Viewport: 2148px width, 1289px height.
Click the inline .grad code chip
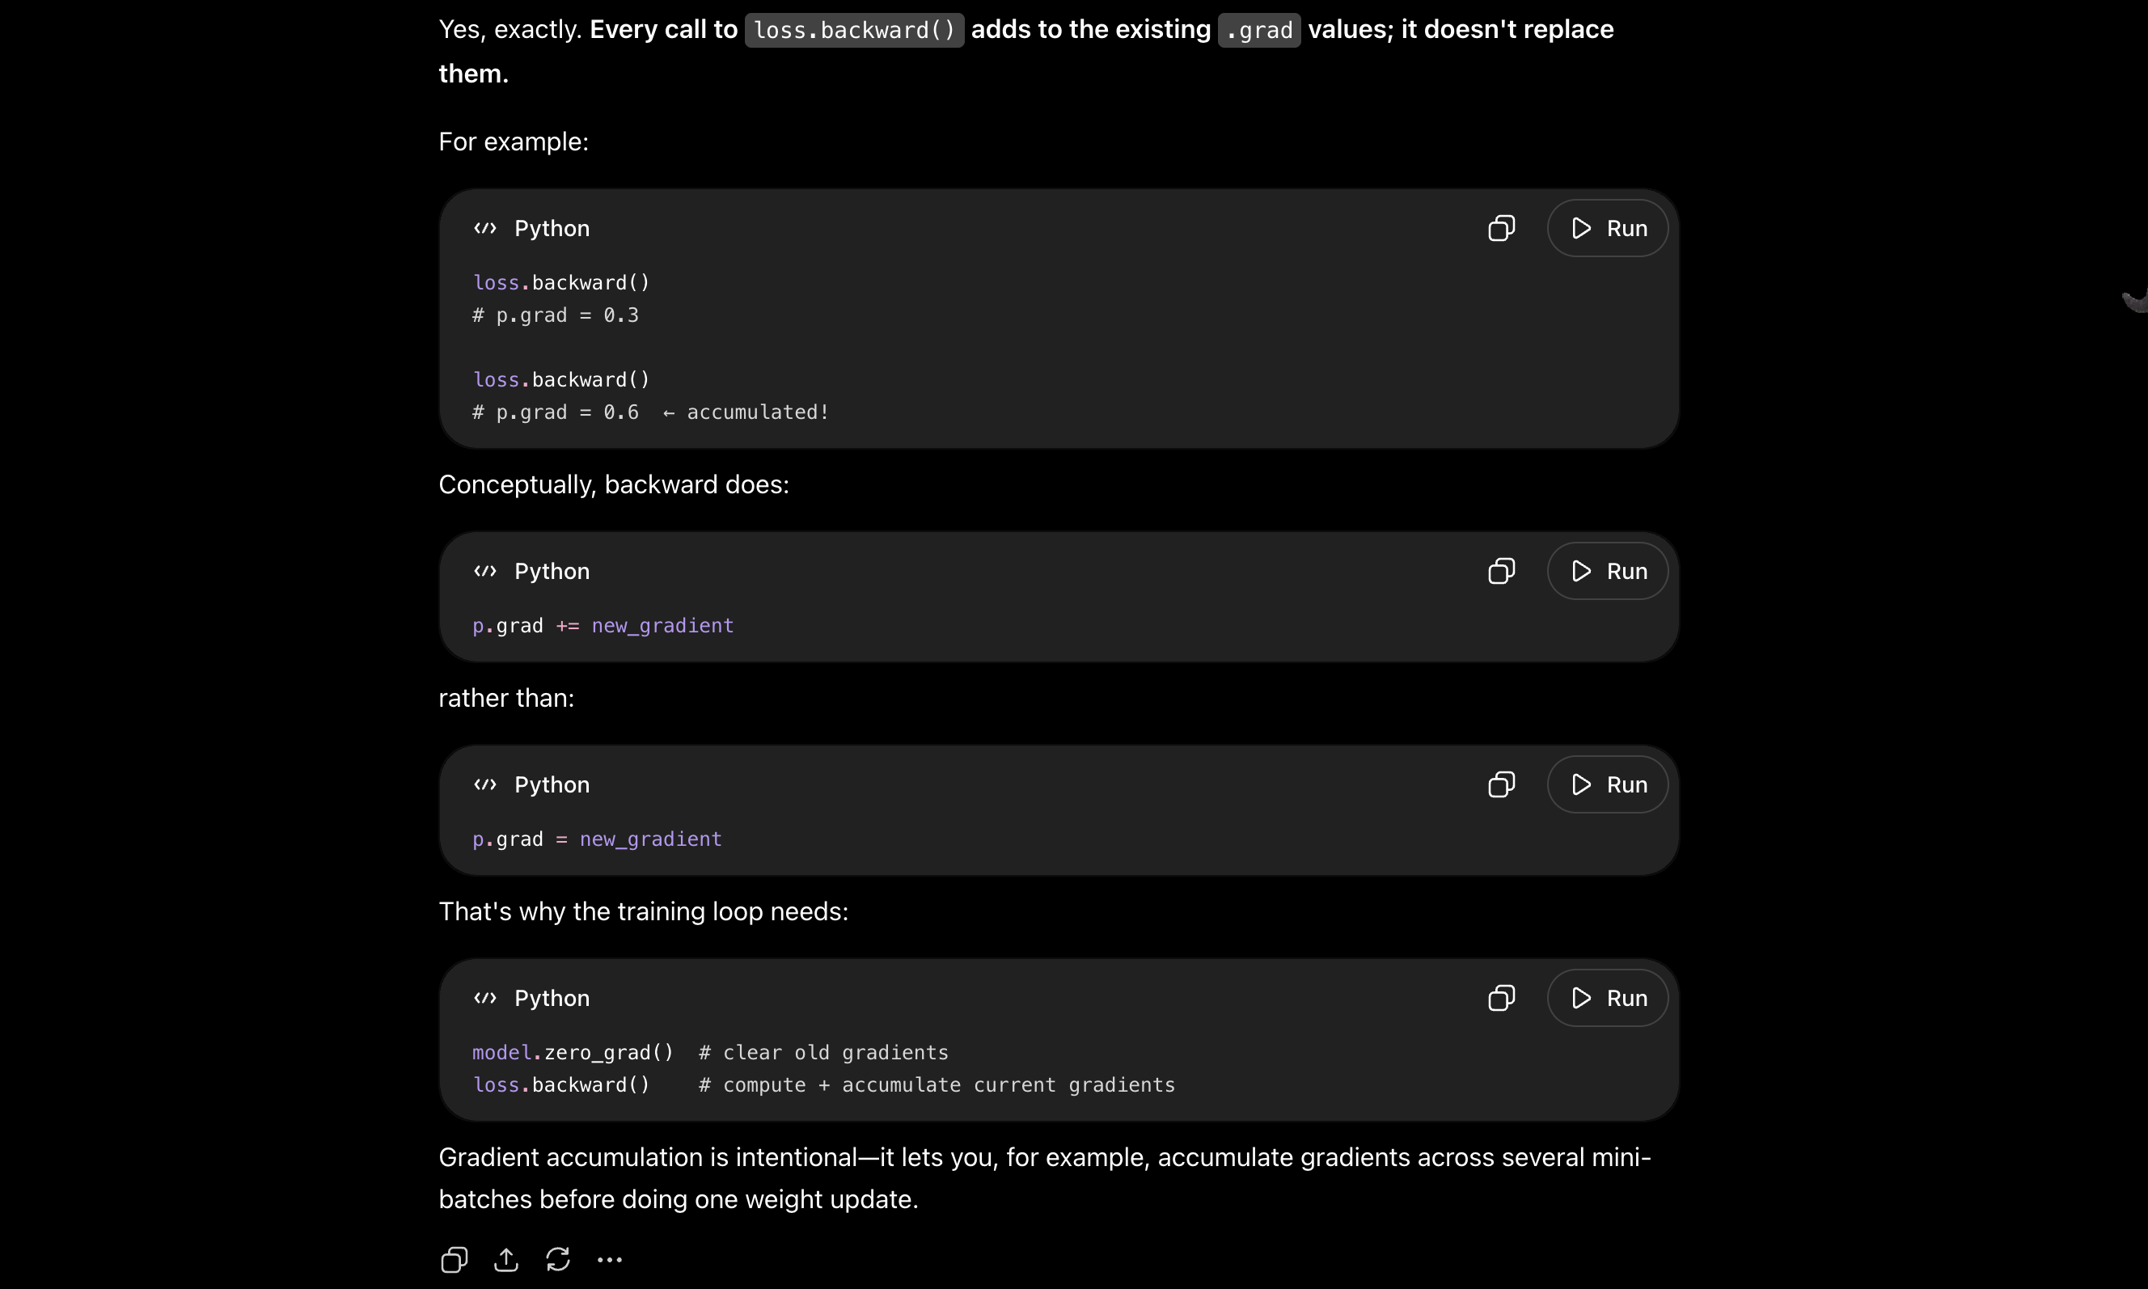point(1258,31)
